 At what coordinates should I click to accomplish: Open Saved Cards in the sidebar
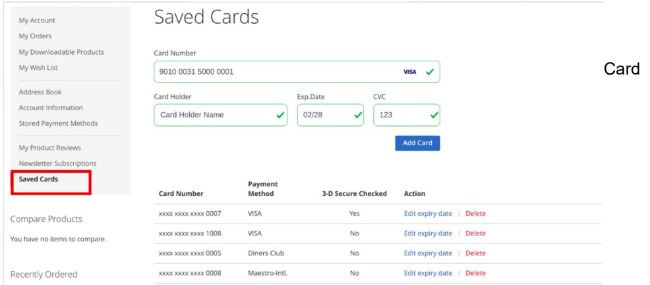[38, 179]
